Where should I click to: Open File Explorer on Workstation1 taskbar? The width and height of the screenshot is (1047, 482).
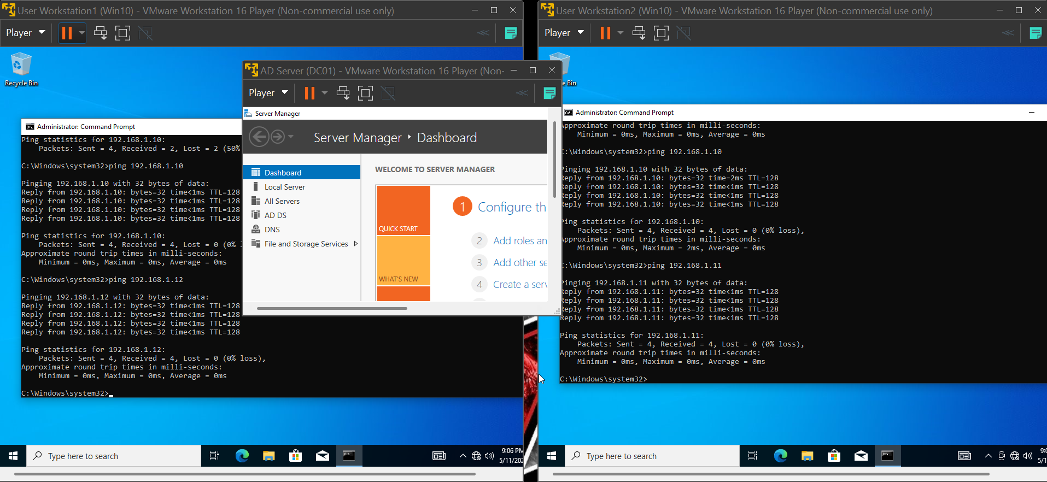pos(268,456)
